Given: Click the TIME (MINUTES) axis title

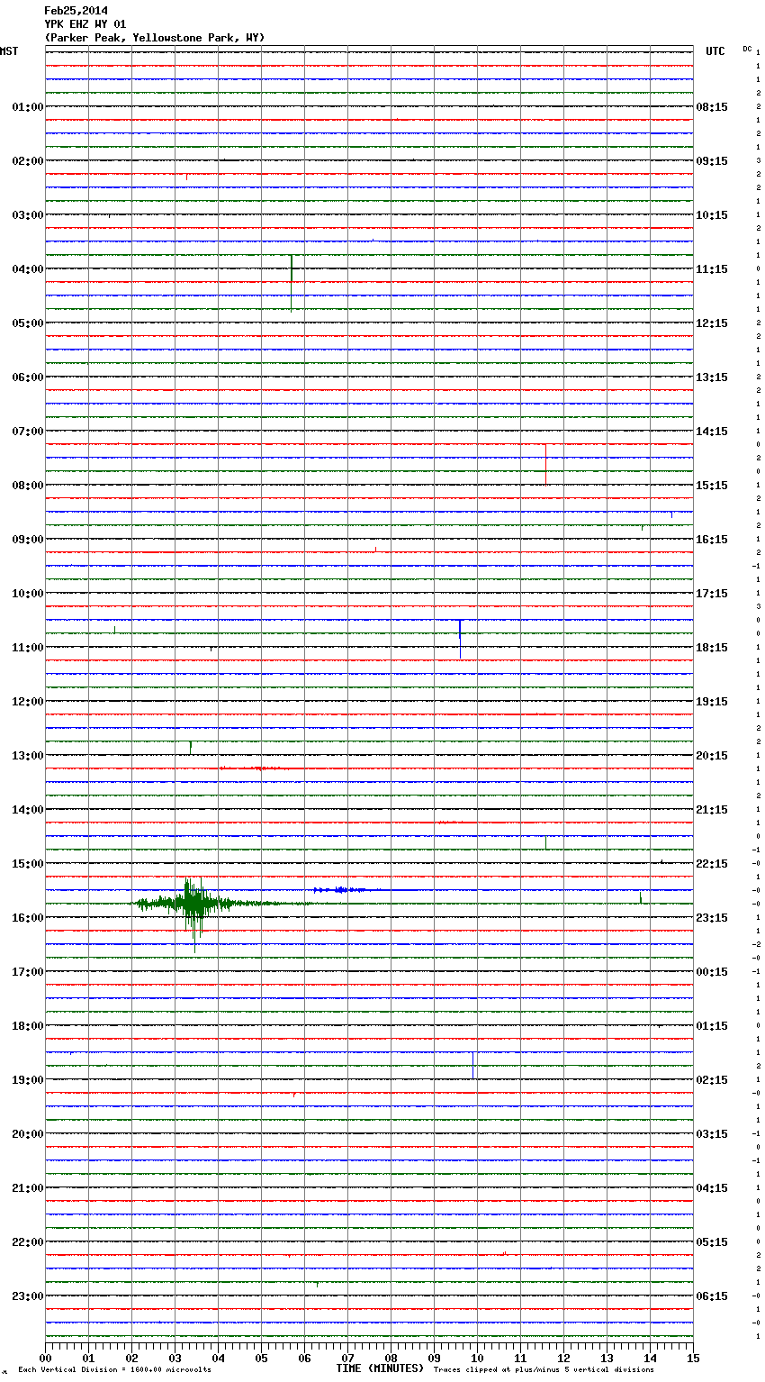Looking at the screenshot, I should coord(380,1368).
